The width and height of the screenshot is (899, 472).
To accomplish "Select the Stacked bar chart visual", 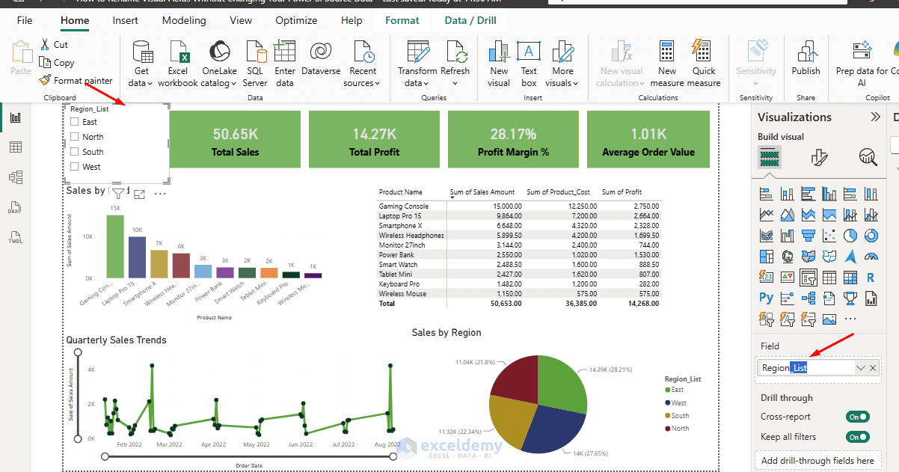I will (x=767, y=194).
